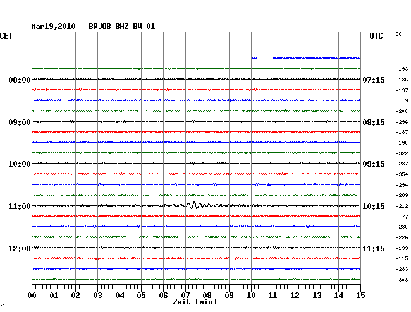Click the 10:00 CET time label
Viewport: 411px width, 312px height.
coord(20,164)
